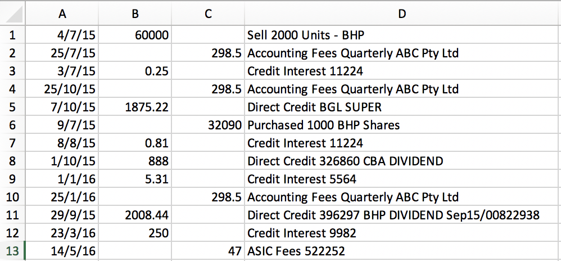Select row 6 header
Viewport: 561px width, 261px height.
coord(13,125)
